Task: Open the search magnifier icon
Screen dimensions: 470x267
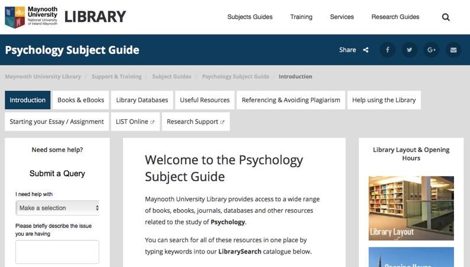Action: (x=446, y=17)
